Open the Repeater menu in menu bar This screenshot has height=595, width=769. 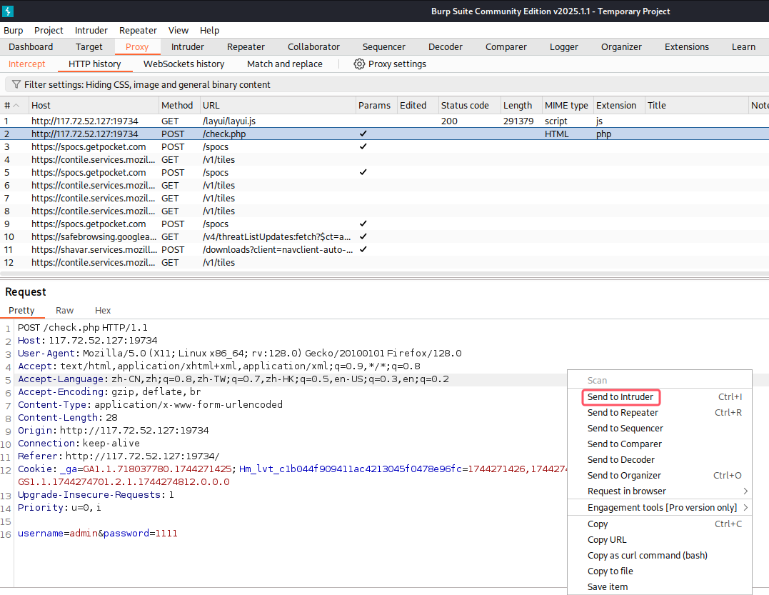[138, 31]
